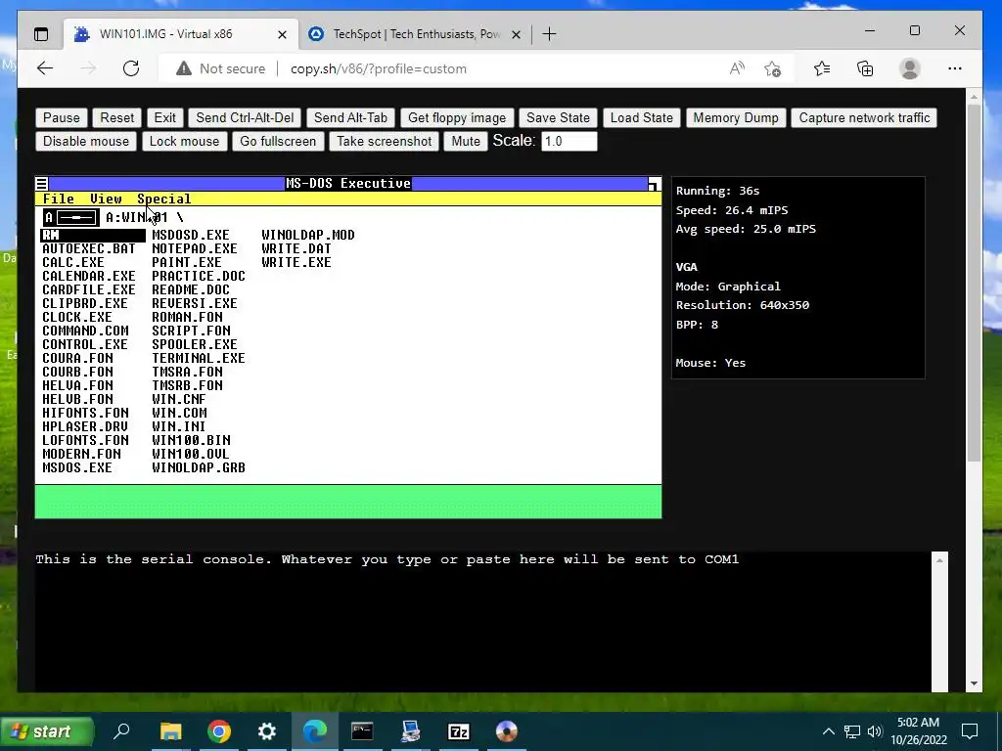Reload the page with the refresh icon
This screenshot has height=751, width=1002.
(x=131, y=68)
